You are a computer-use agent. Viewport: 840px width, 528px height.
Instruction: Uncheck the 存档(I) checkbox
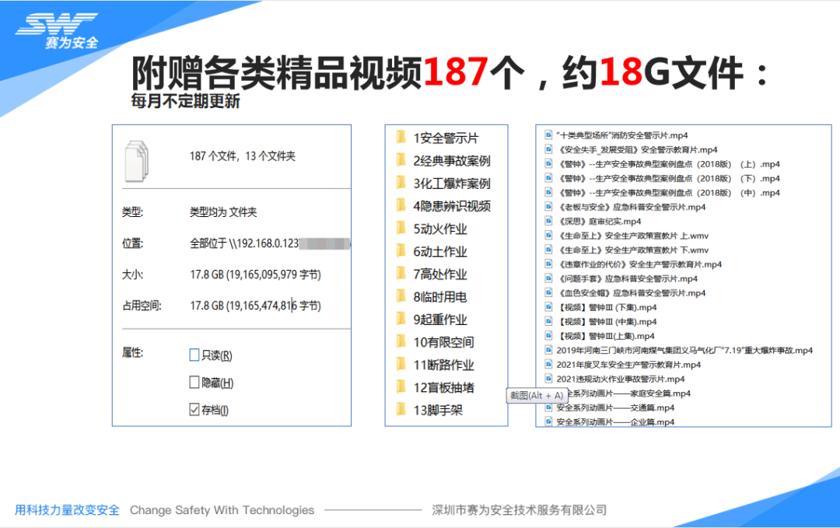coord(194,410)
